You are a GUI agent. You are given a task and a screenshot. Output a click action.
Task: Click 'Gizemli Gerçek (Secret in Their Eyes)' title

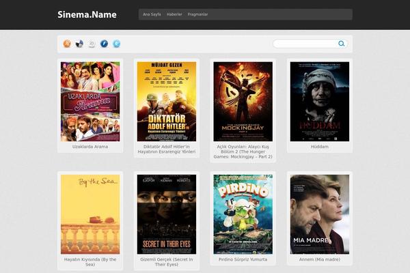pyautogui.click(x=167, y=262)
